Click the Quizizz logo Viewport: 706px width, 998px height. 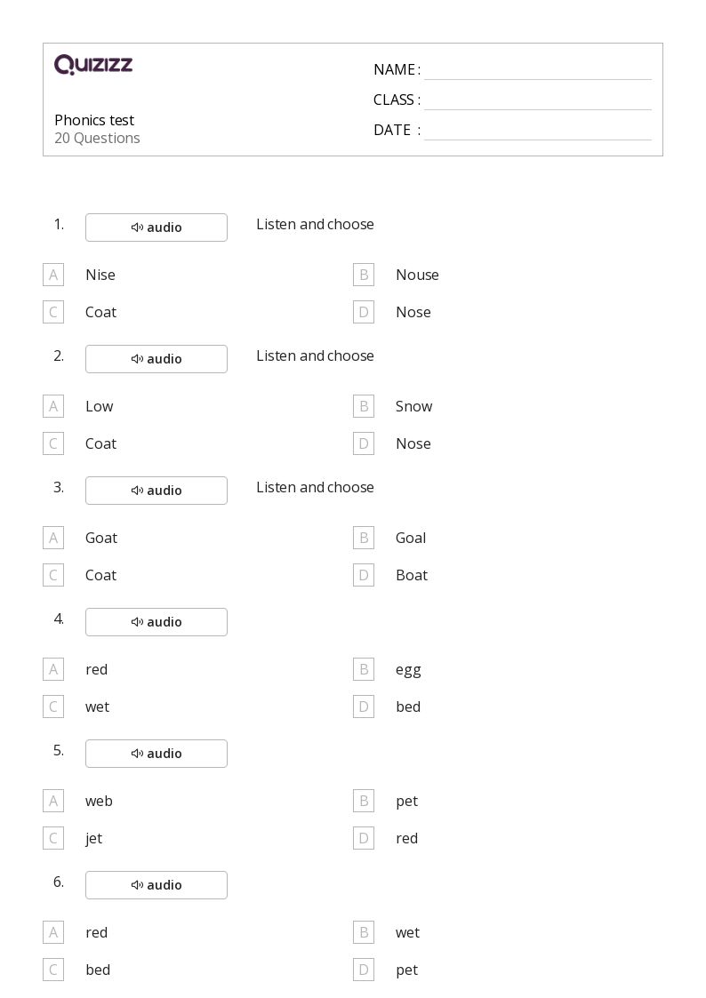tap(93, 64)
